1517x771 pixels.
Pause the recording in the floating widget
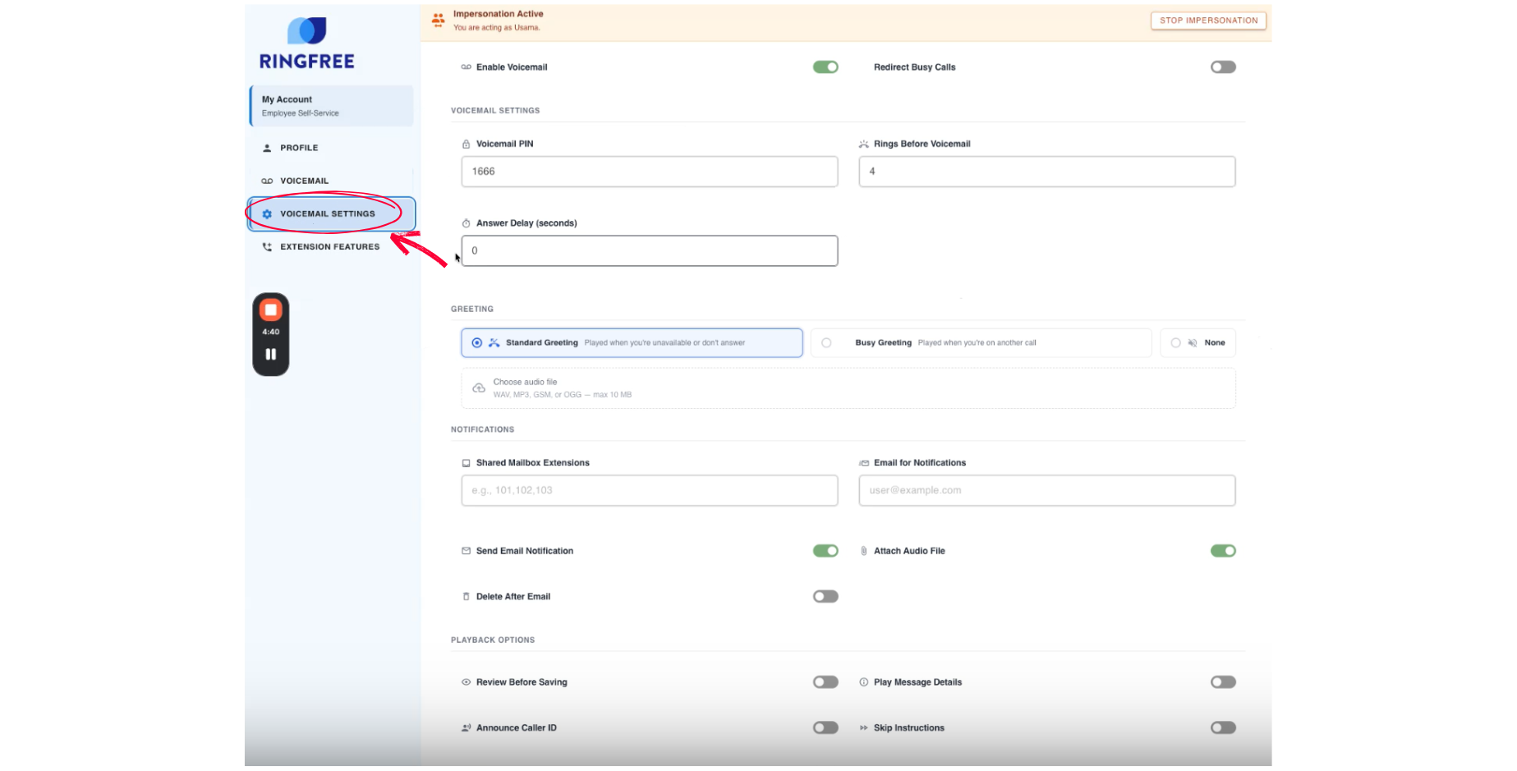click(x=270, y=355)
